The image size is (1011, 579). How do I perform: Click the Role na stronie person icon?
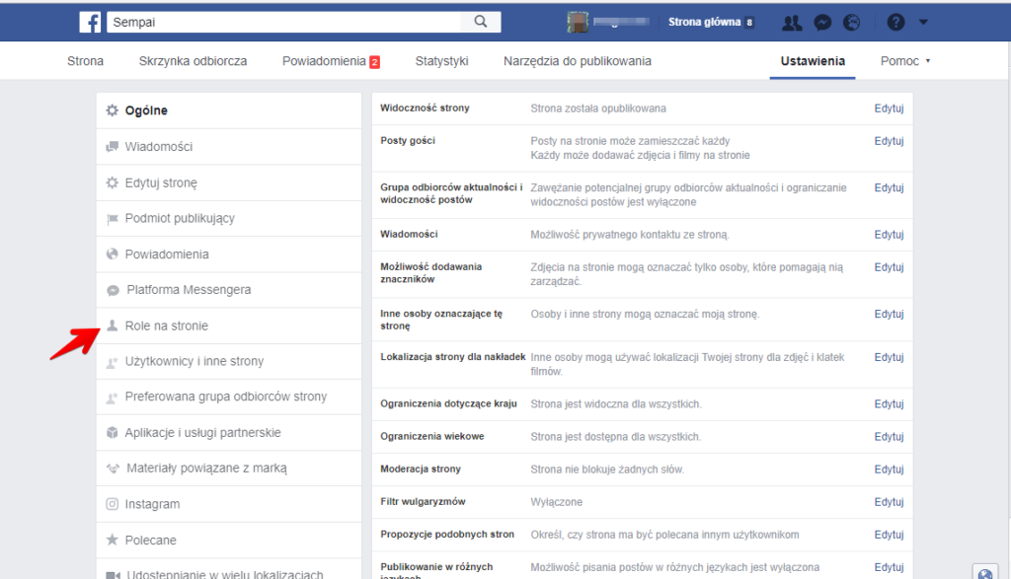pos(113,326)
